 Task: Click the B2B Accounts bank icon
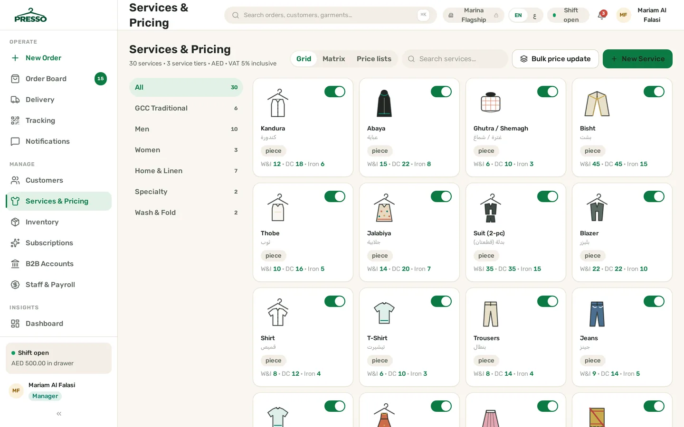15,264
